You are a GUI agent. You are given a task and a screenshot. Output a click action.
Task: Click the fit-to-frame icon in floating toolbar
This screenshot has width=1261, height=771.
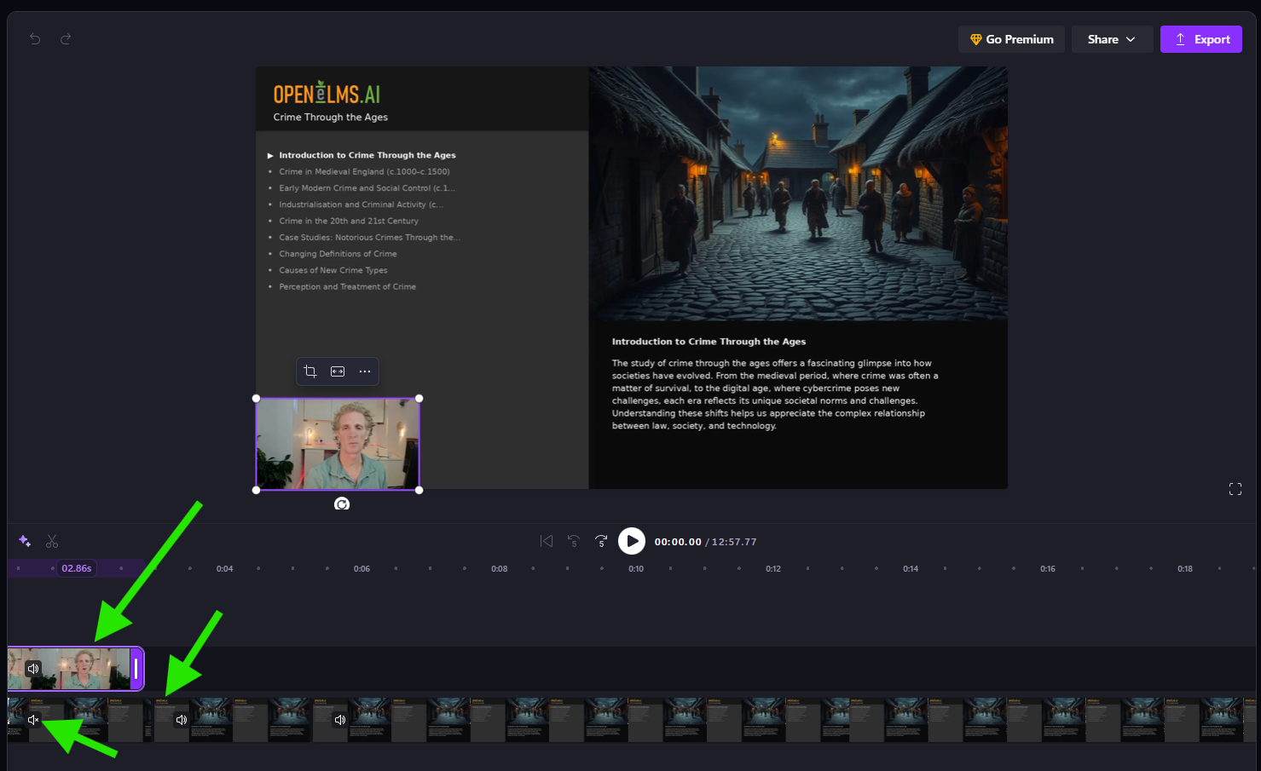tap(338, 371)
